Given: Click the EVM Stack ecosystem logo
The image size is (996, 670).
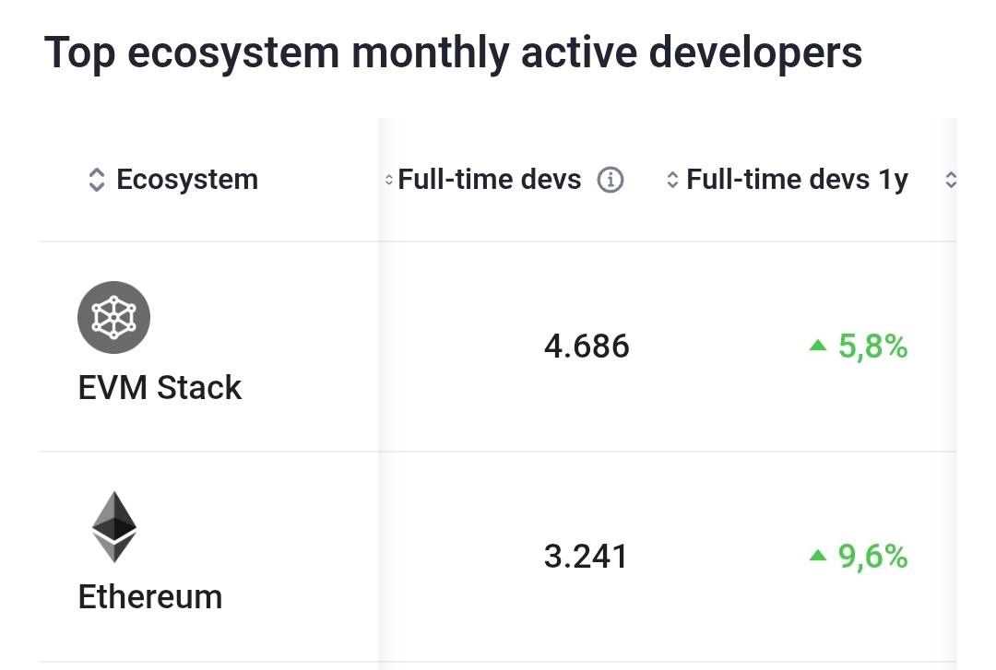Looking at the screenshot, I should (113, 317).
